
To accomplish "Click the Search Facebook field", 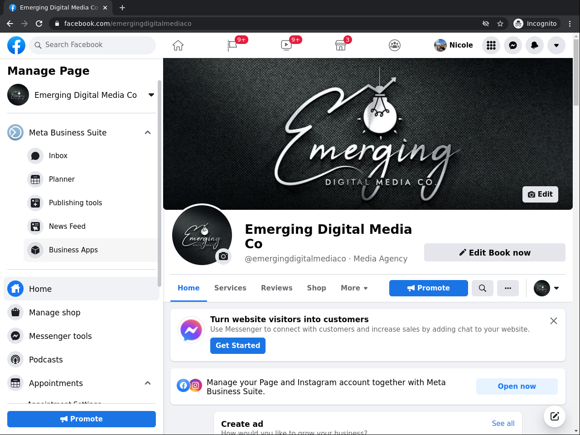I will pos(92,45).
